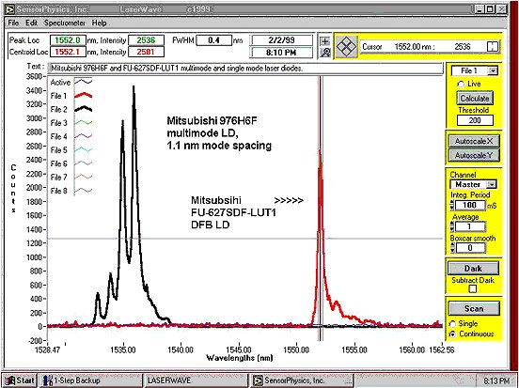This screenshot has width=519, height=388.
Task: Click the 8:10 PM time field
Action: 281,53
